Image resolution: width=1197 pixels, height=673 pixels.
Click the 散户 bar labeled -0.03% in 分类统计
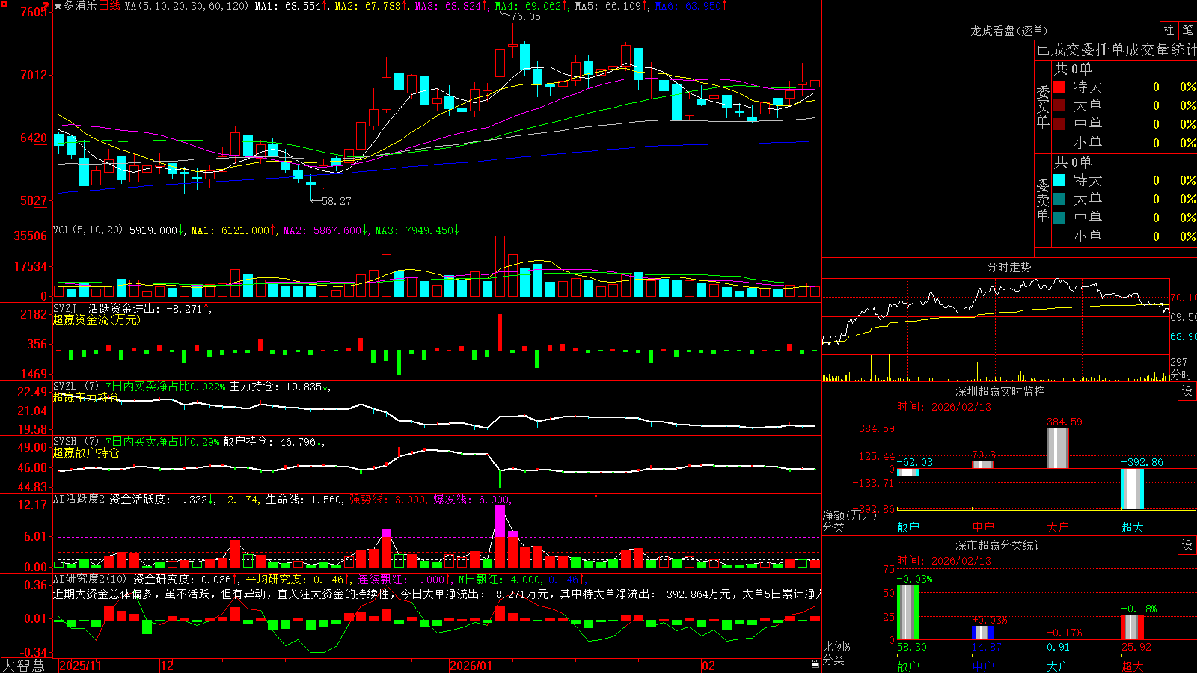908,612
